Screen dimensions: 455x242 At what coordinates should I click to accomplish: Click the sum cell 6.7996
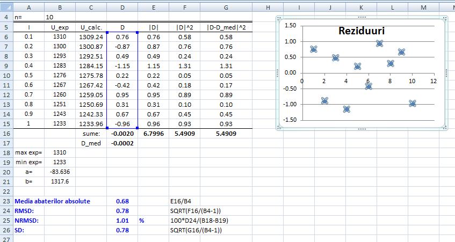(154, 134)
